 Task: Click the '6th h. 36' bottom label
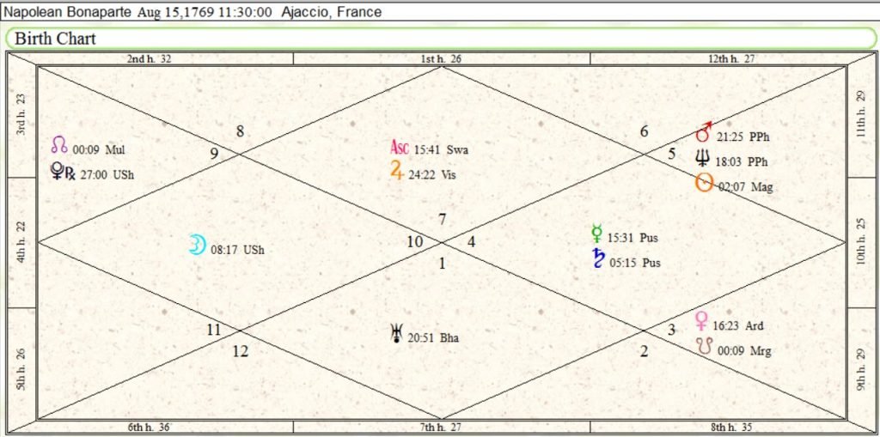click(150, 428)
